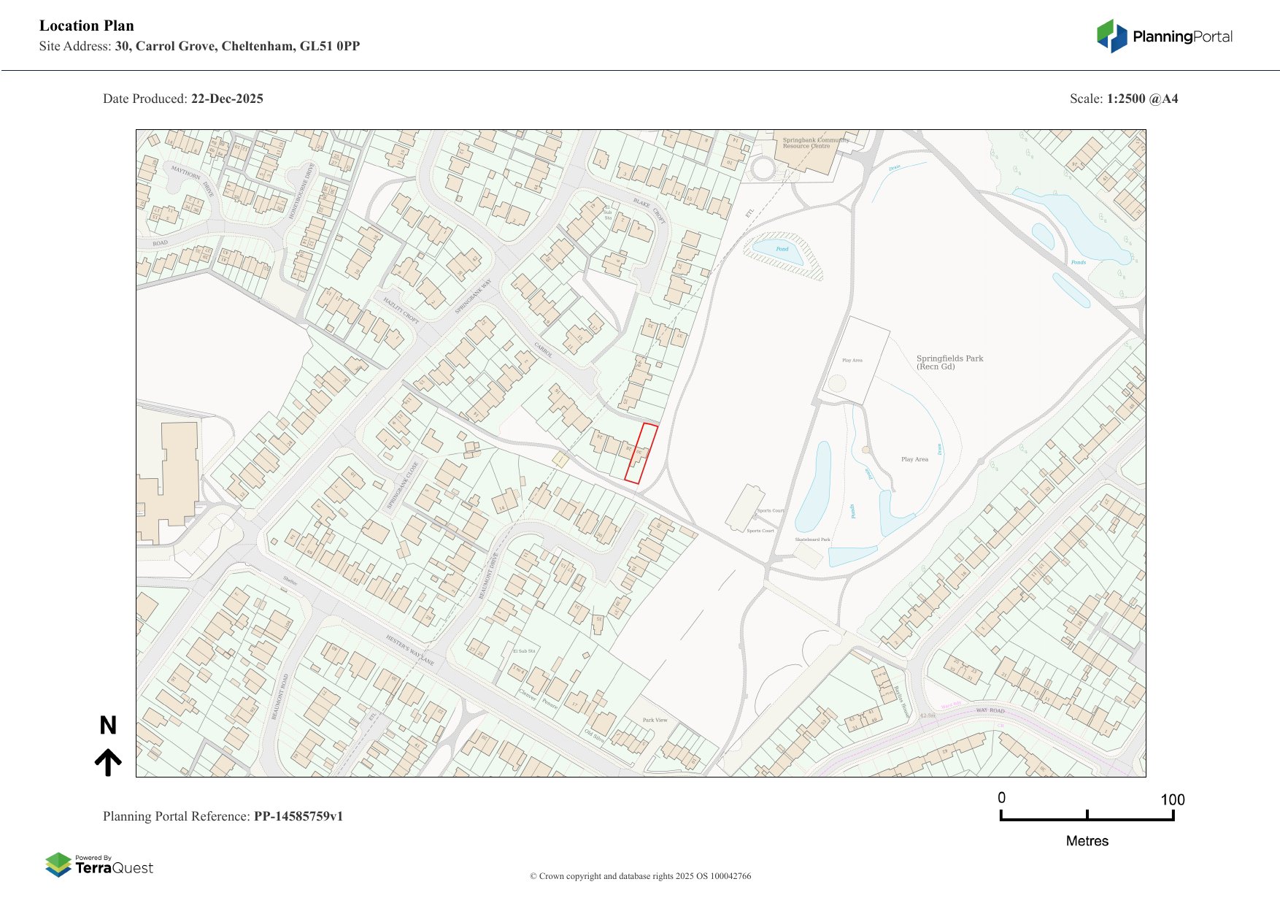Click the Beaumont Drive road label
1280x906 pixels.
tap(488, 576)
